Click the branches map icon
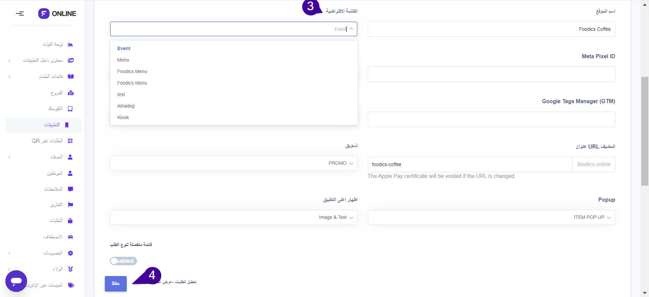Viewport: 649px width, 297px height. click(x=70, y=93)
